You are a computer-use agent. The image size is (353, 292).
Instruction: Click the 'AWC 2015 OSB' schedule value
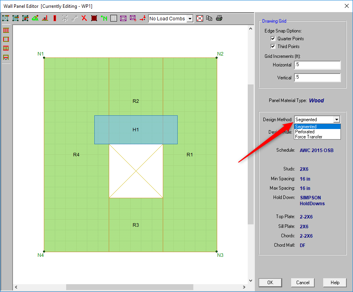[317, 150]
